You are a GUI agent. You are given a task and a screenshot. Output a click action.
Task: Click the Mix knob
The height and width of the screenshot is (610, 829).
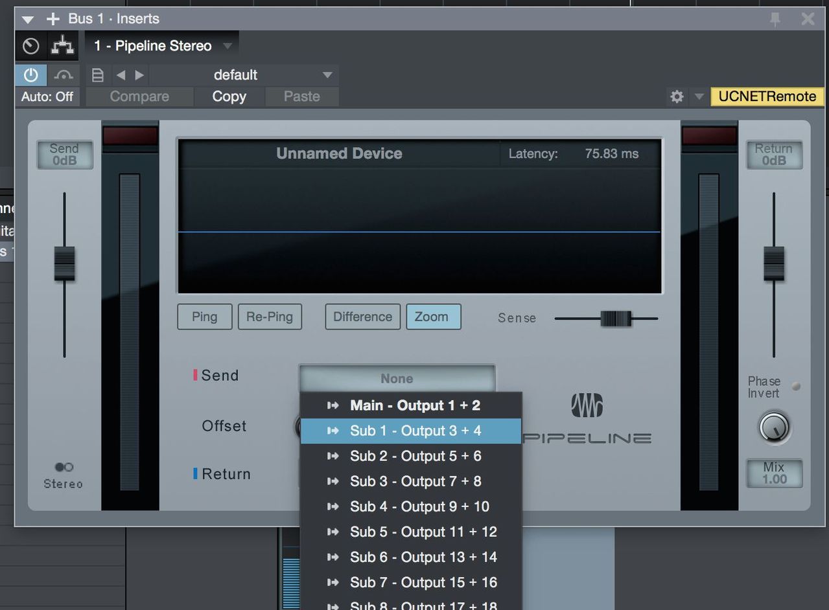(774, 427)
